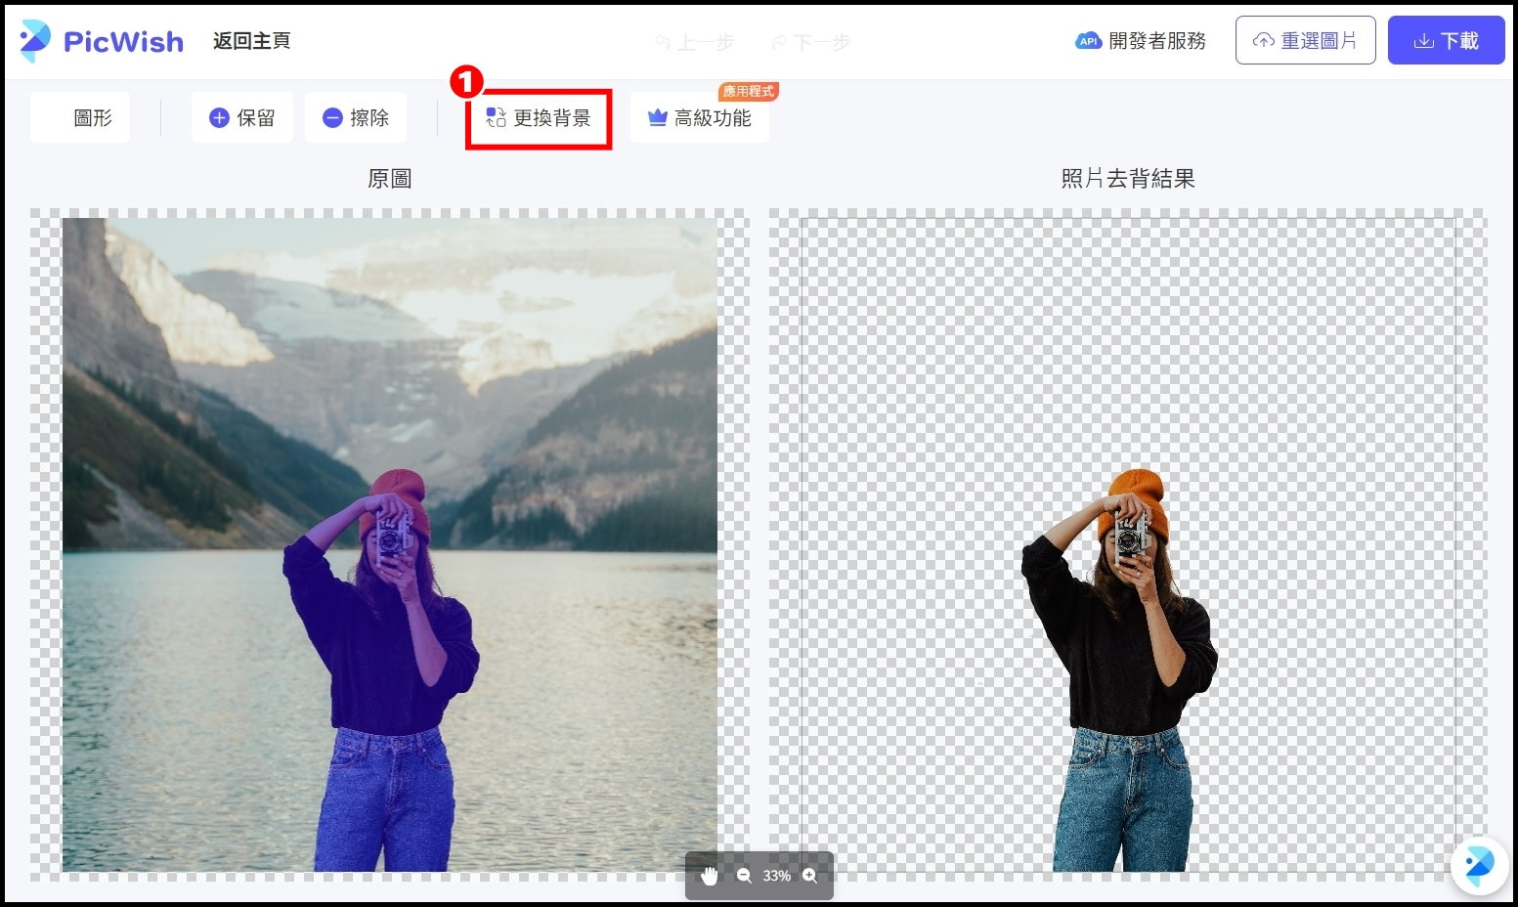Click the zoom in magnifier icon
Viewport: 1518px width, 907px height.
[x=809, y=876]
